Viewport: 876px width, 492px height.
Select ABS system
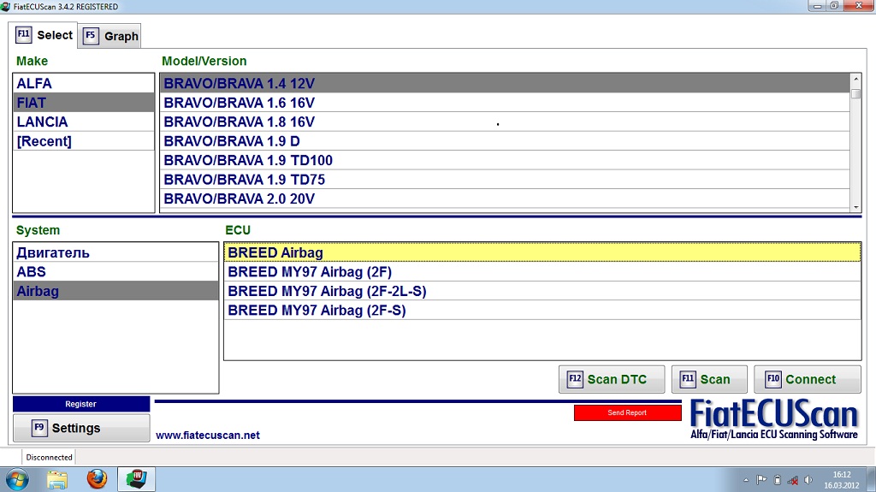click(x=115, y=272)
